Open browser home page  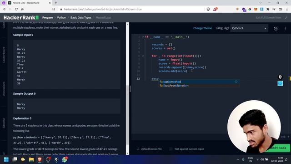point(22,9)
